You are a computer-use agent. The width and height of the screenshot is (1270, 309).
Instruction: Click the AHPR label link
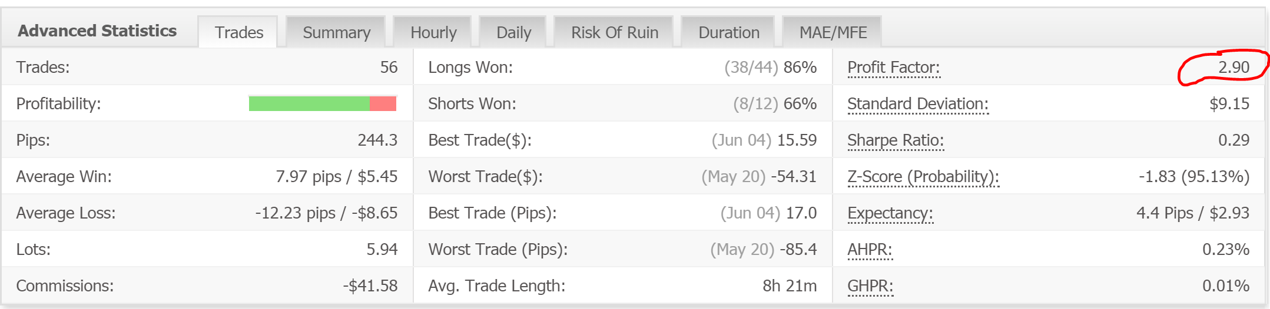pos(869,250)
